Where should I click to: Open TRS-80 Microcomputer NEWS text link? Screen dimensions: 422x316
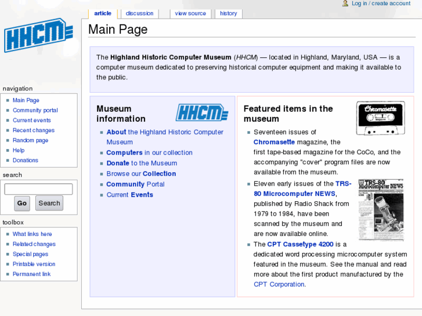(302, 188)
